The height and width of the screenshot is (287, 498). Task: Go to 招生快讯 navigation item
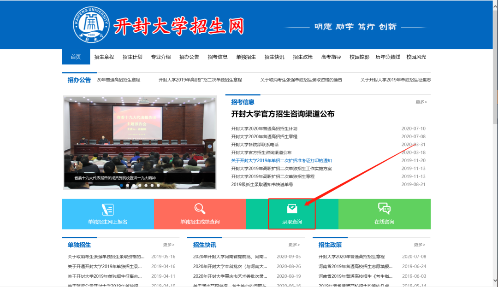[x=274, y=57]
